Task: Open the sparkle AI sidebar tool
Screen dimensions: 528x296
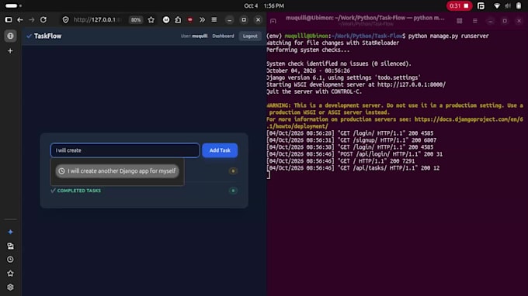Action: (10, 232)
